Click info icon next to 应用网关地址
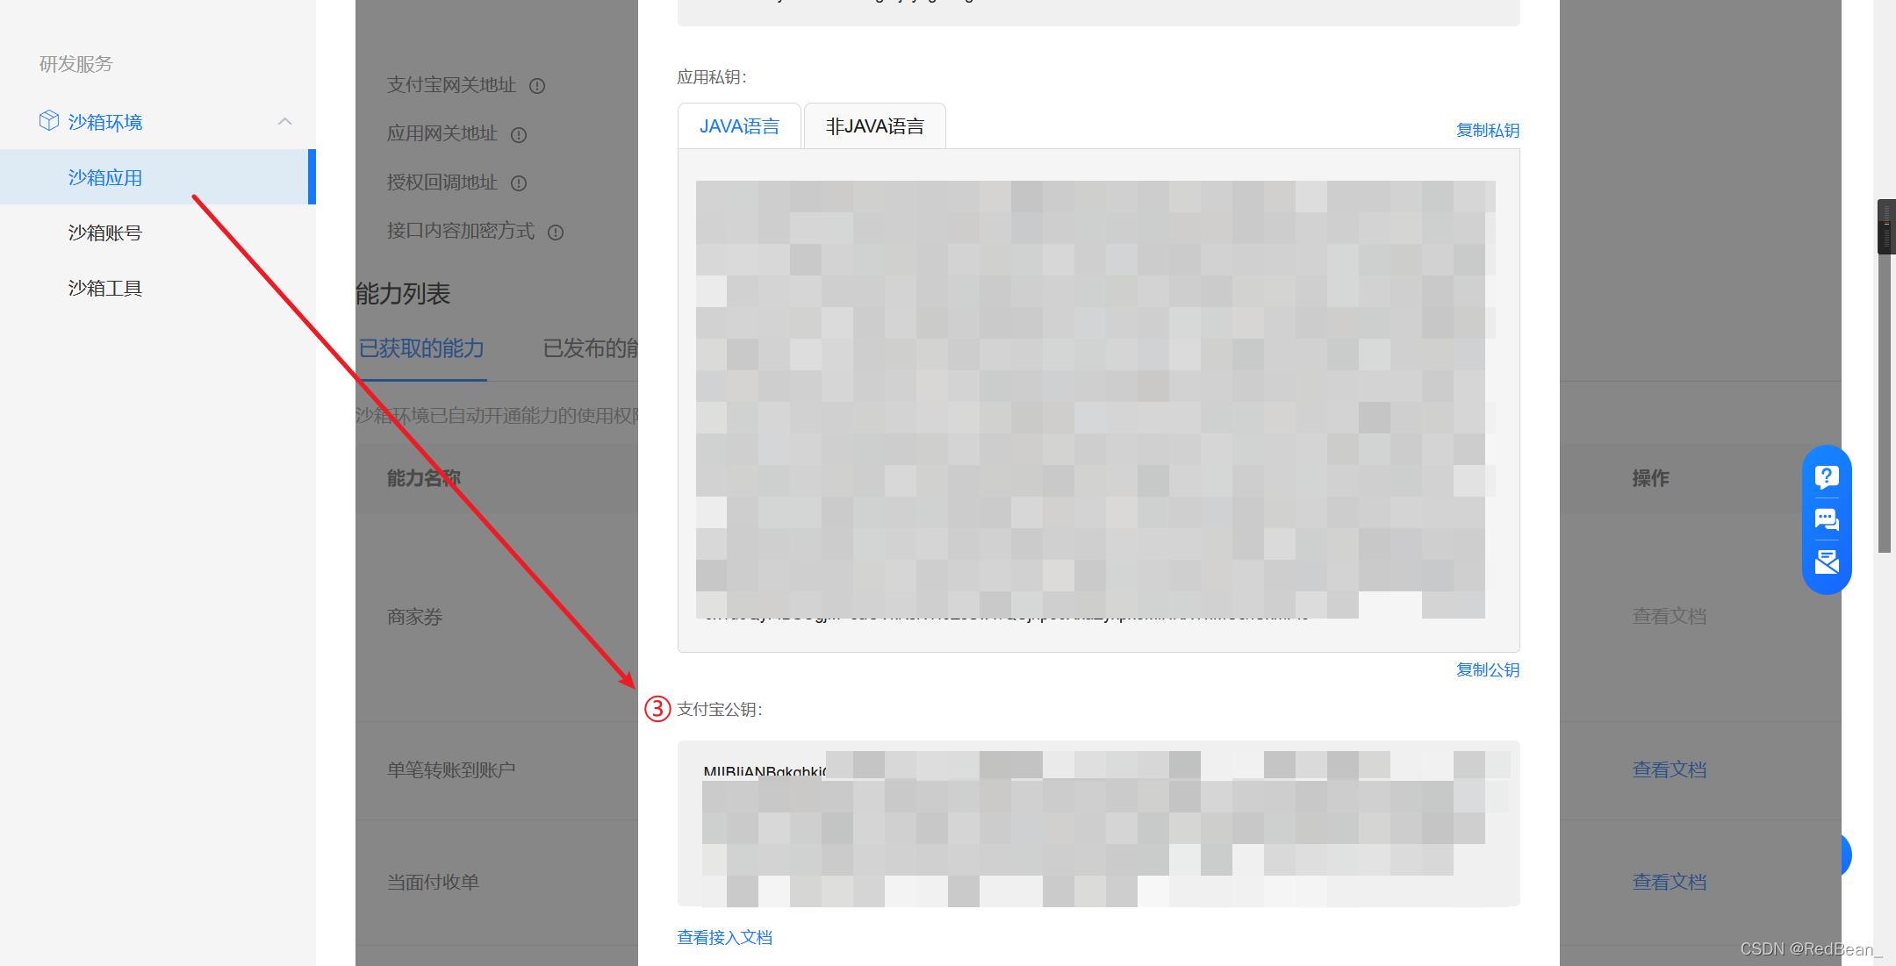 pos(519,135)
